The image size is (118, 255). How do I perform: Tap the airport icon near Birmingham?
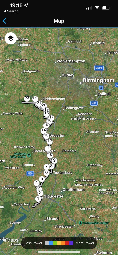(x=101, y=88)
